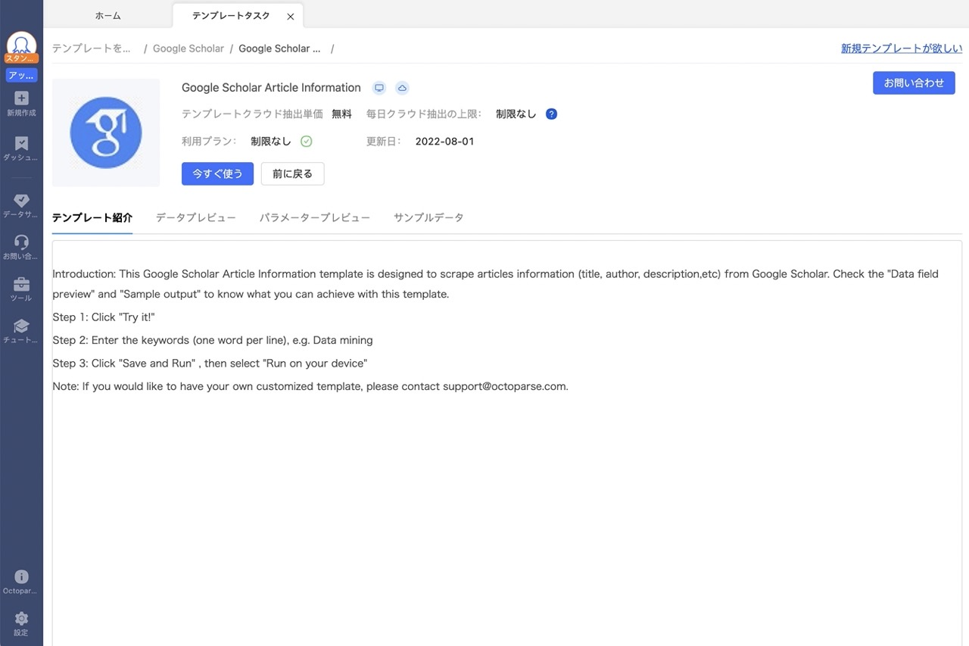Close the テンプレートタスク tab
Screen dimensions: 969x646
pyautogui.click(x=291, y=16)
